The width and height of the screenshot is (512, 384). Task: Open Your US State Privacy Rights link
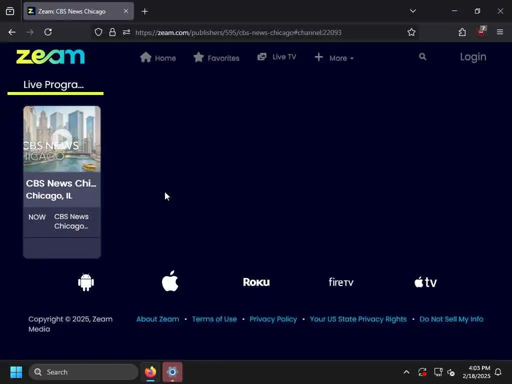358,319
